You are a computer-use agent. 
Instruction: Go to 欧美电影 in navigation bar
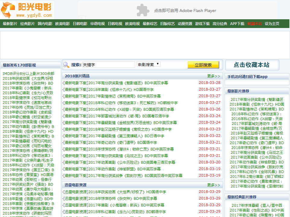pyautogui.click(x=62, y=24)
